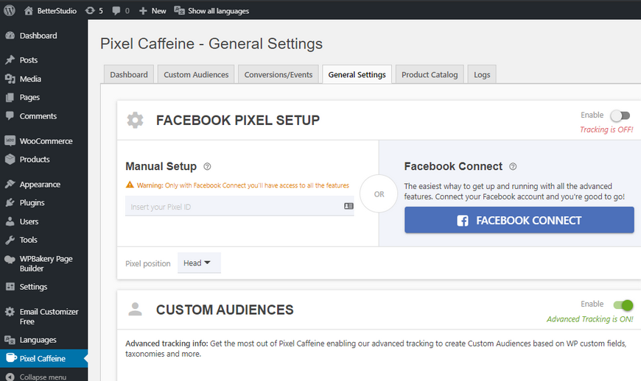Image resolution: width=641 pixels, height=381 pixels.
Task: Open Pixel Caffeine in the sidebar
Action: pos(43,358)
